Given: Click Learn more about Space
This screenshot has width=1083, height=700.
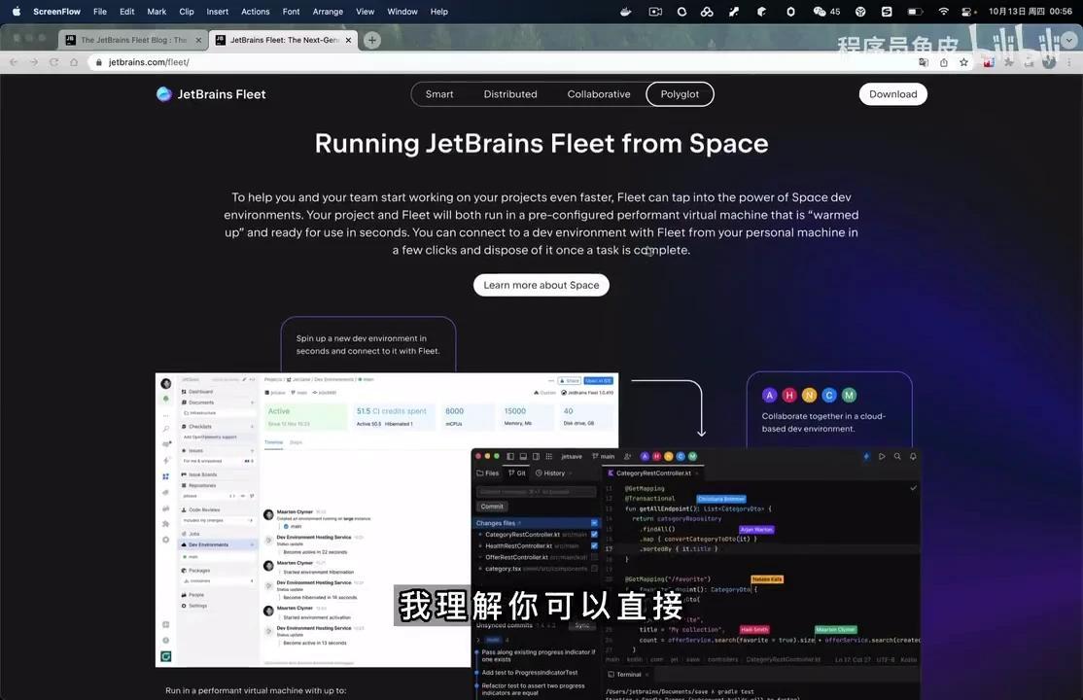Looking at the screenshot, I should click(x=541, y=285).
